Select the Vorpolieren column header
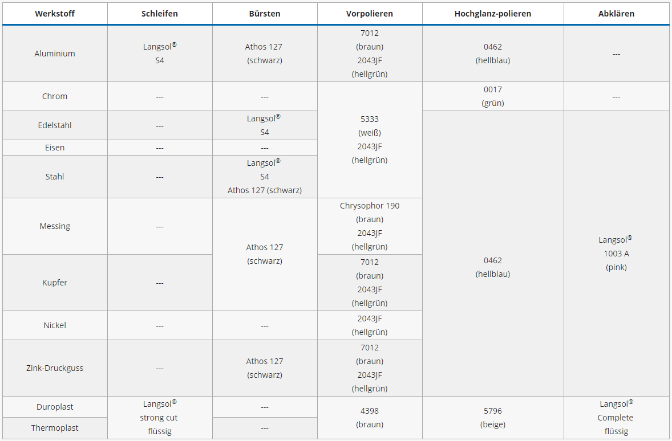672x441 pixels. pyautogui.click(x=370, y=14)
